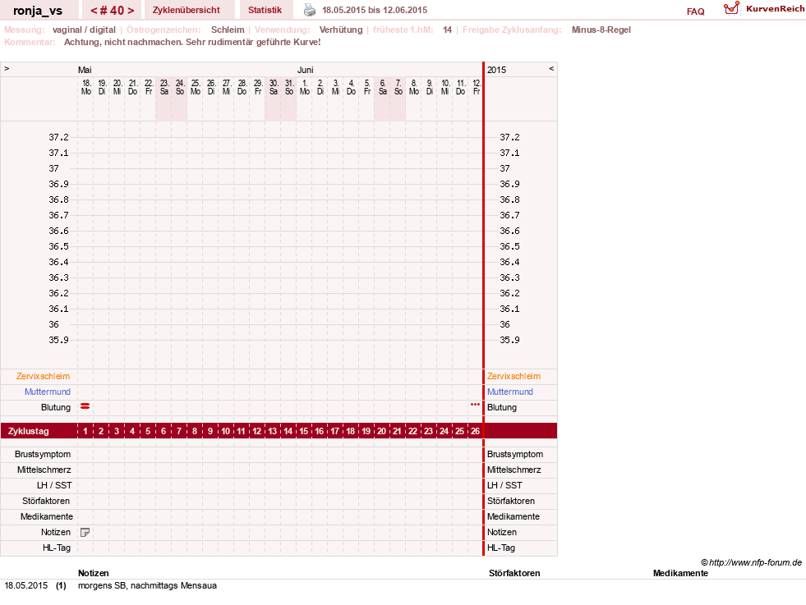Image resolution: width=806 pixels, height=605 pixels.
Task: Go to previous cycle with the < arrow
Action: coord(94,11)
